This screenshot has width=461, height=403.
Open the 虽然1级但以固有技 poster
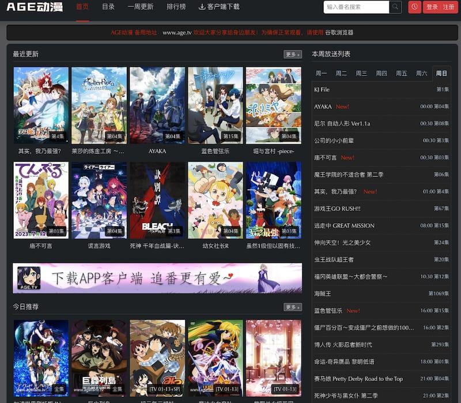274,200
